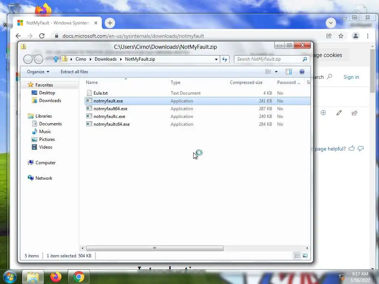Image resolution: width=379 pixels, height=284 pixels.
Task: Click the edit pencil icon on Docs page
Action: 339,113
